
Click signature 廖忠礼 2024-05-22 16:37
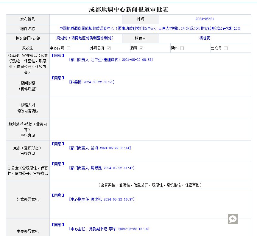point(102,199)
